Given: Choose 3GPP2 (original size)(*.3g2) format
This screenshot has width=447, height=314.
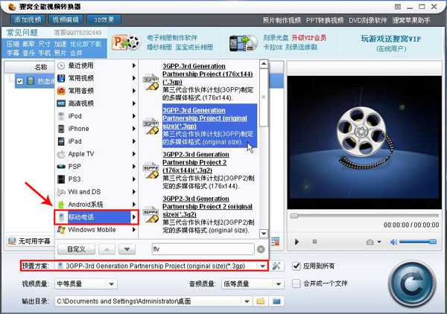Looking at the screenshot, I should click(x=209, y=214).
